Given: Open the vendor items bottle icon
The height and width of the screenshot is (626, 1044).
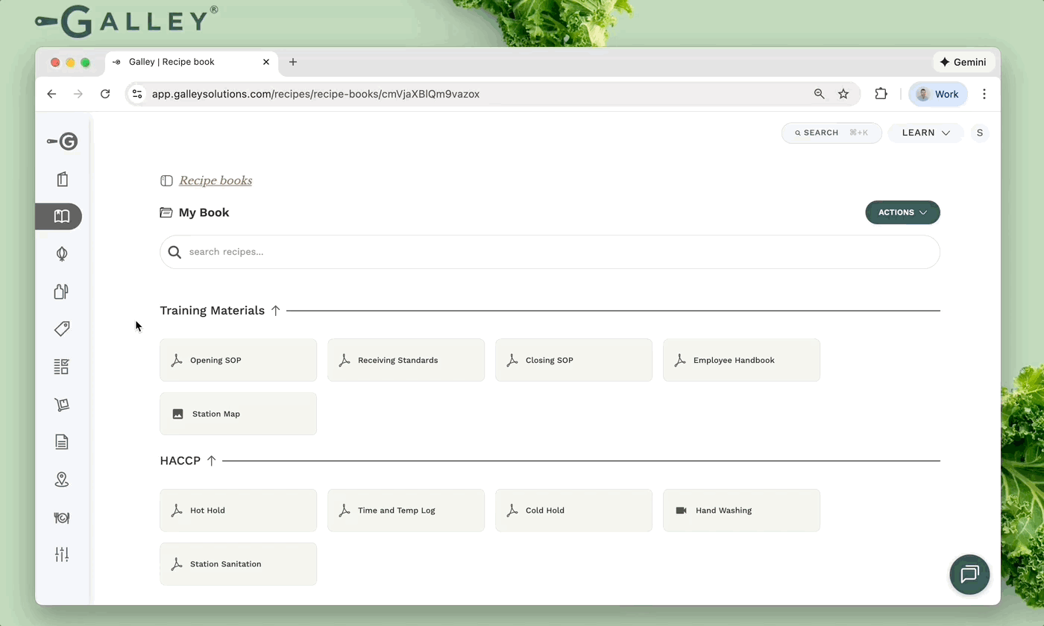Looking at the screenshot, I should tap(62, 291).
